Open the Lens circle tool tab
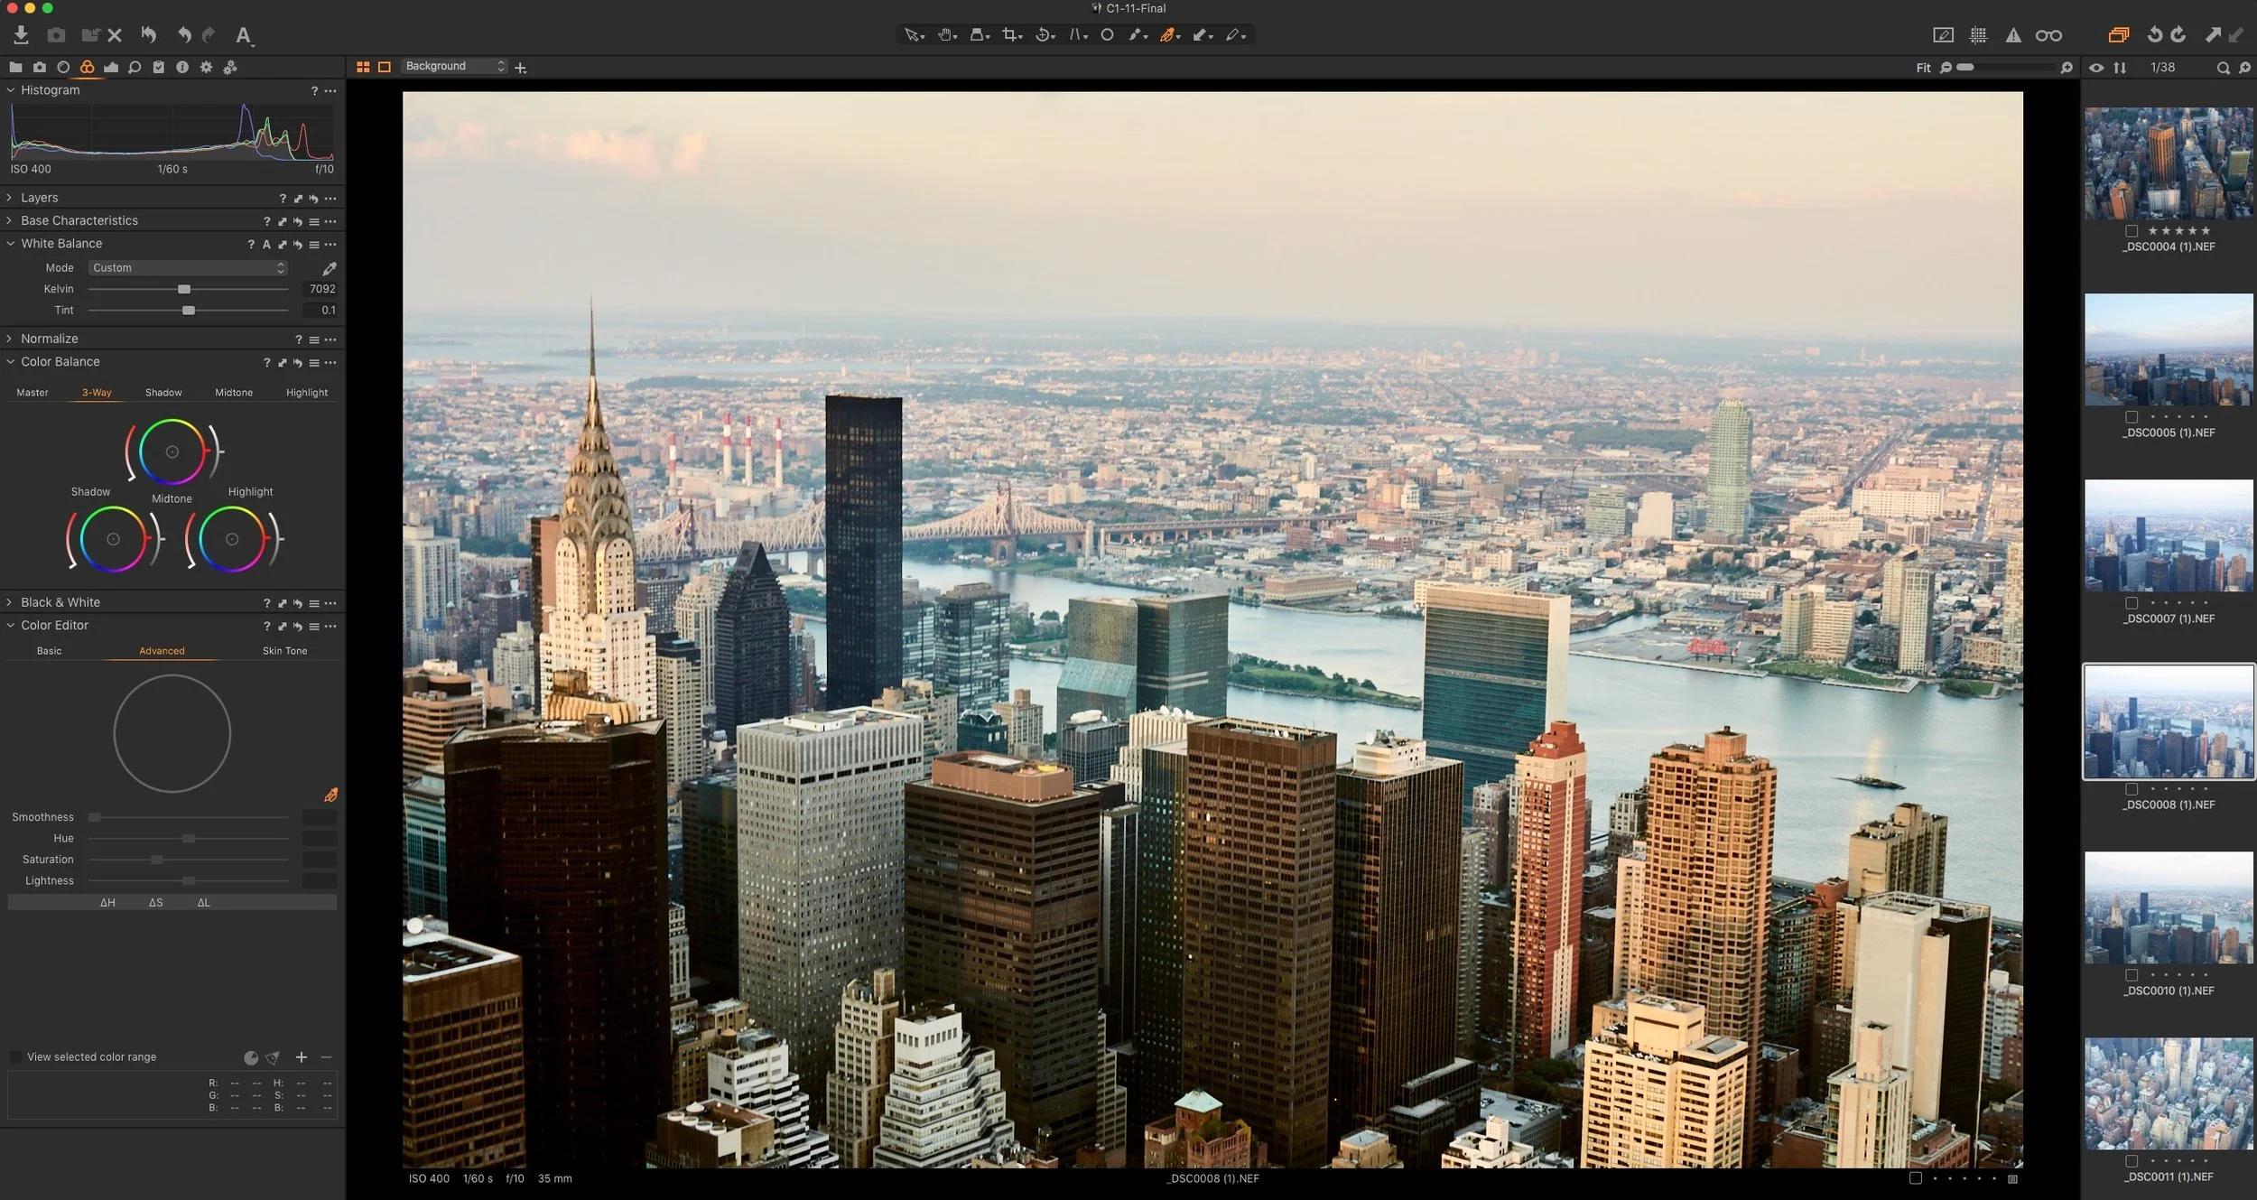The image size is (2257, 1200). [x=63, y=67]
